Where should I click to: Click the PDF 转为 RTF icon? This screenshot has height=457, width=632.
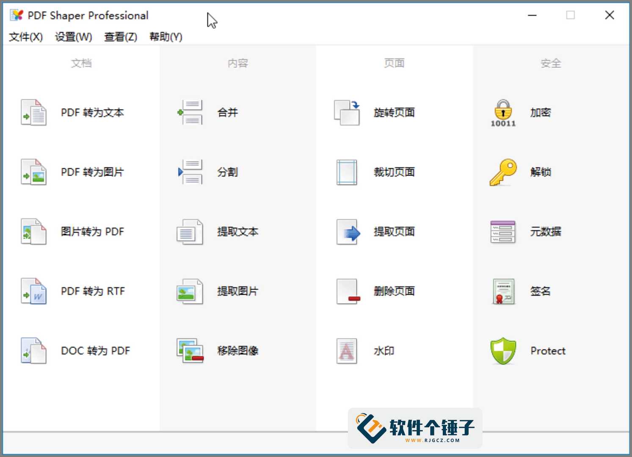pyautogui.click(x=33, y=291)
